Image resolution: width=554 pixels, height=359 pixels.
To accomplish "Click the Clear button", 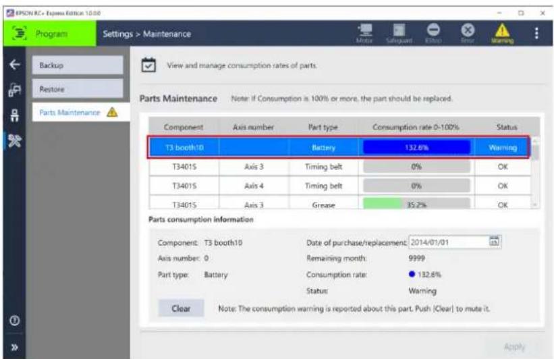I will click(181, 308).
